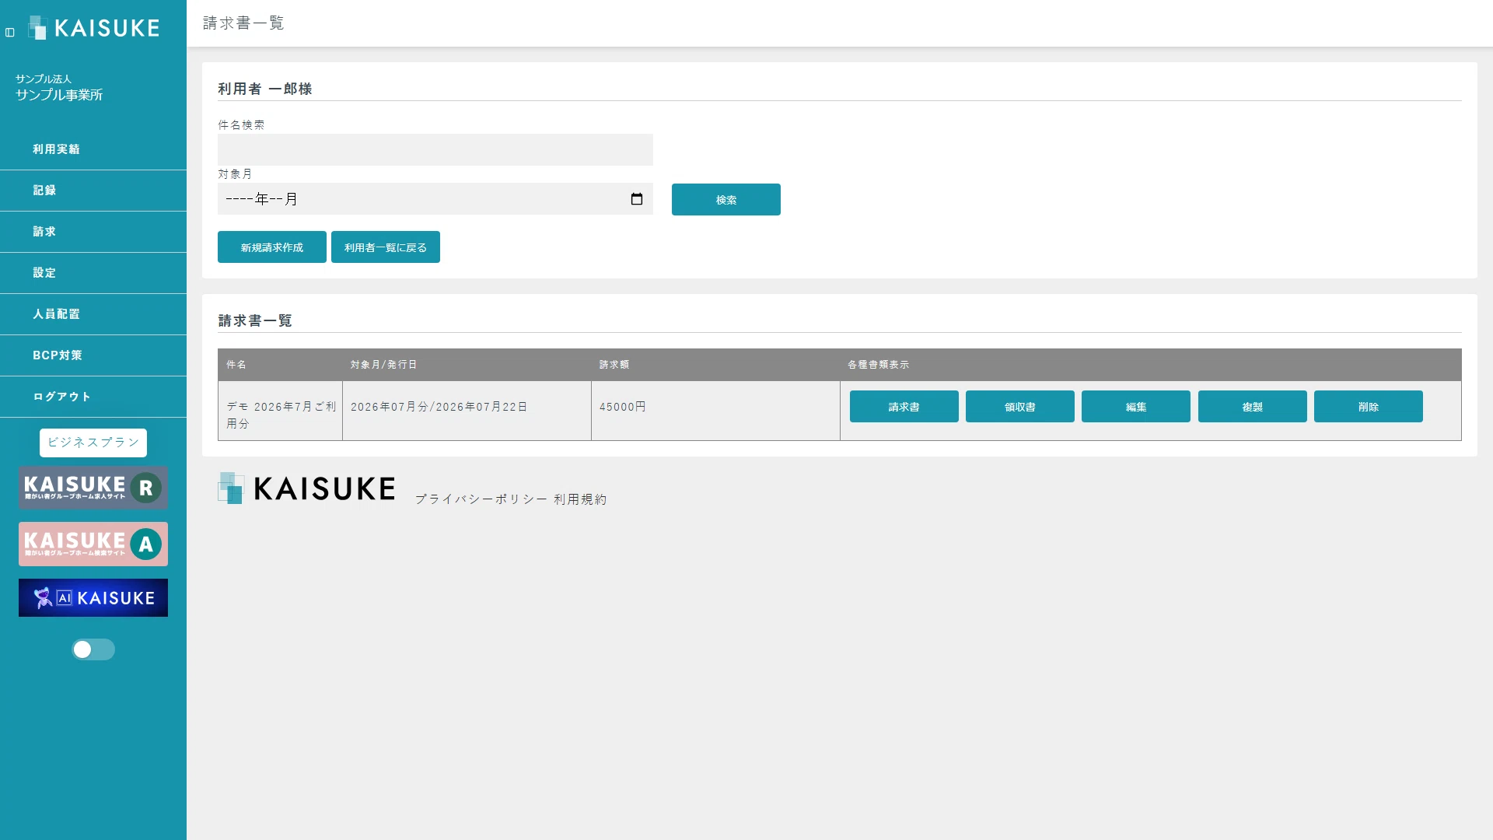Click the サンプル事業所 name in sidebar

click(x=59, y=95)
